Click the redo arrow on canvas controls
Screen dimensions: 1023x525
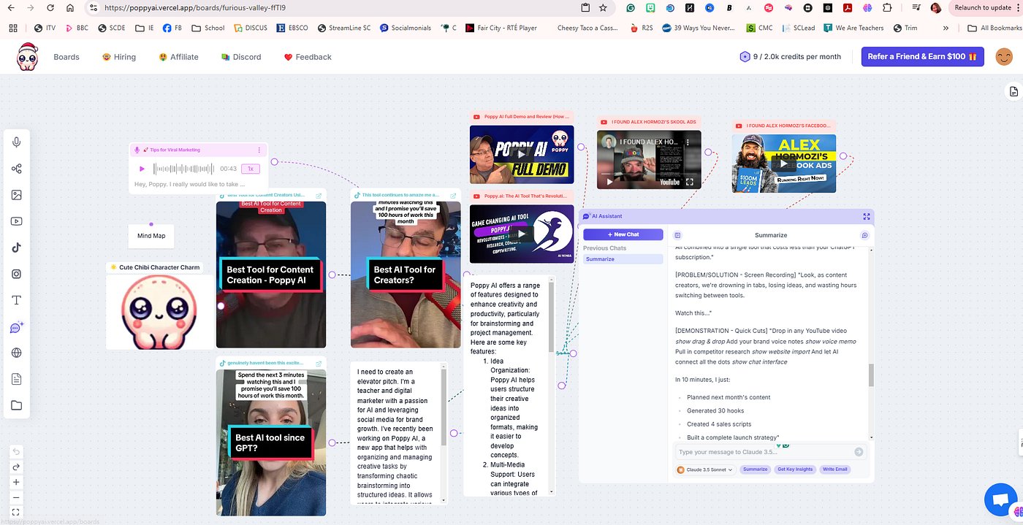pyautogui.click(x=16, y=467)
